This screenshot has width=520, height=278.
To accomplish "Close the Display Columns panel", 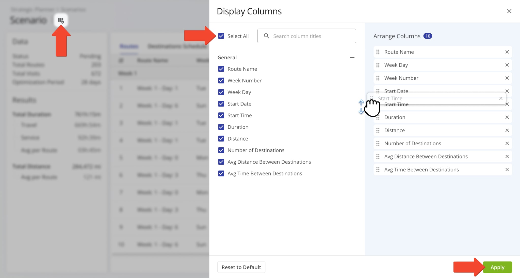I will point(509,11).
